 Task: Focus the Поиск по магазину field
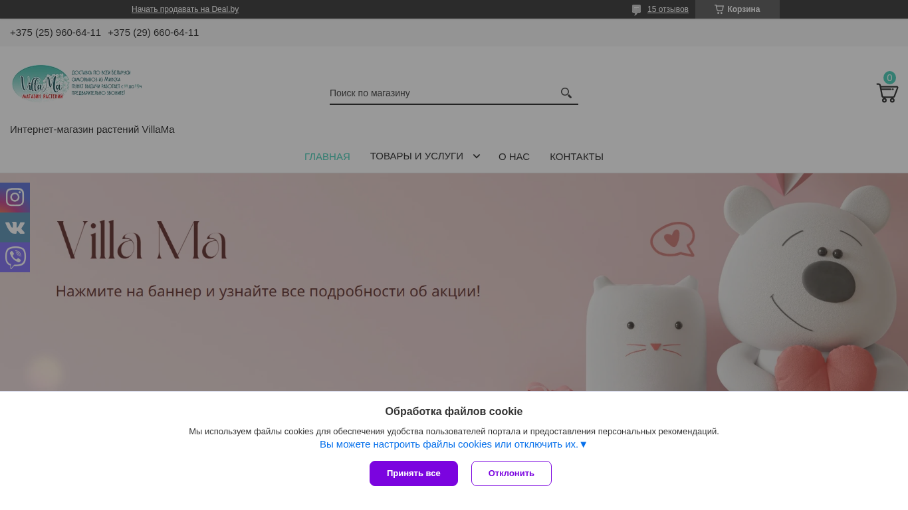point(443,93)
